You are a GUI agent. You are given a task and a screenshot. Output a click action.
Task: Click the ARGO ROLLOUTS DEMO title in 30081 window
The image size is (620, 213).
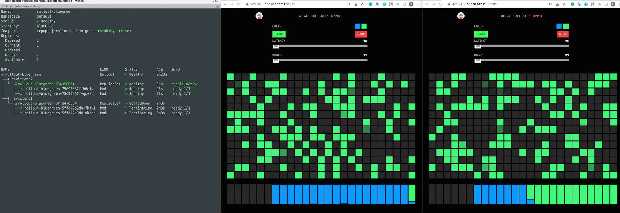click(x=319, y=16)
